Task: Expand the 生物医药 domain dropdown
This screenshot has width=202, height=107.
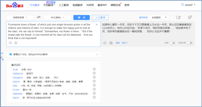Action: pyautogui.click(x=166, y=17)
